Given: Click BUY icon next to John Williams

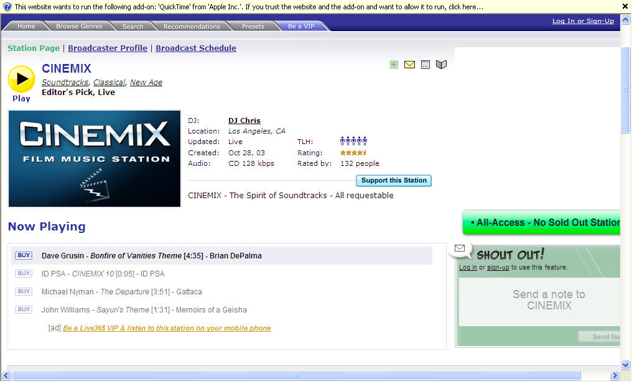Looking at the screenshot, I should 24,309.
